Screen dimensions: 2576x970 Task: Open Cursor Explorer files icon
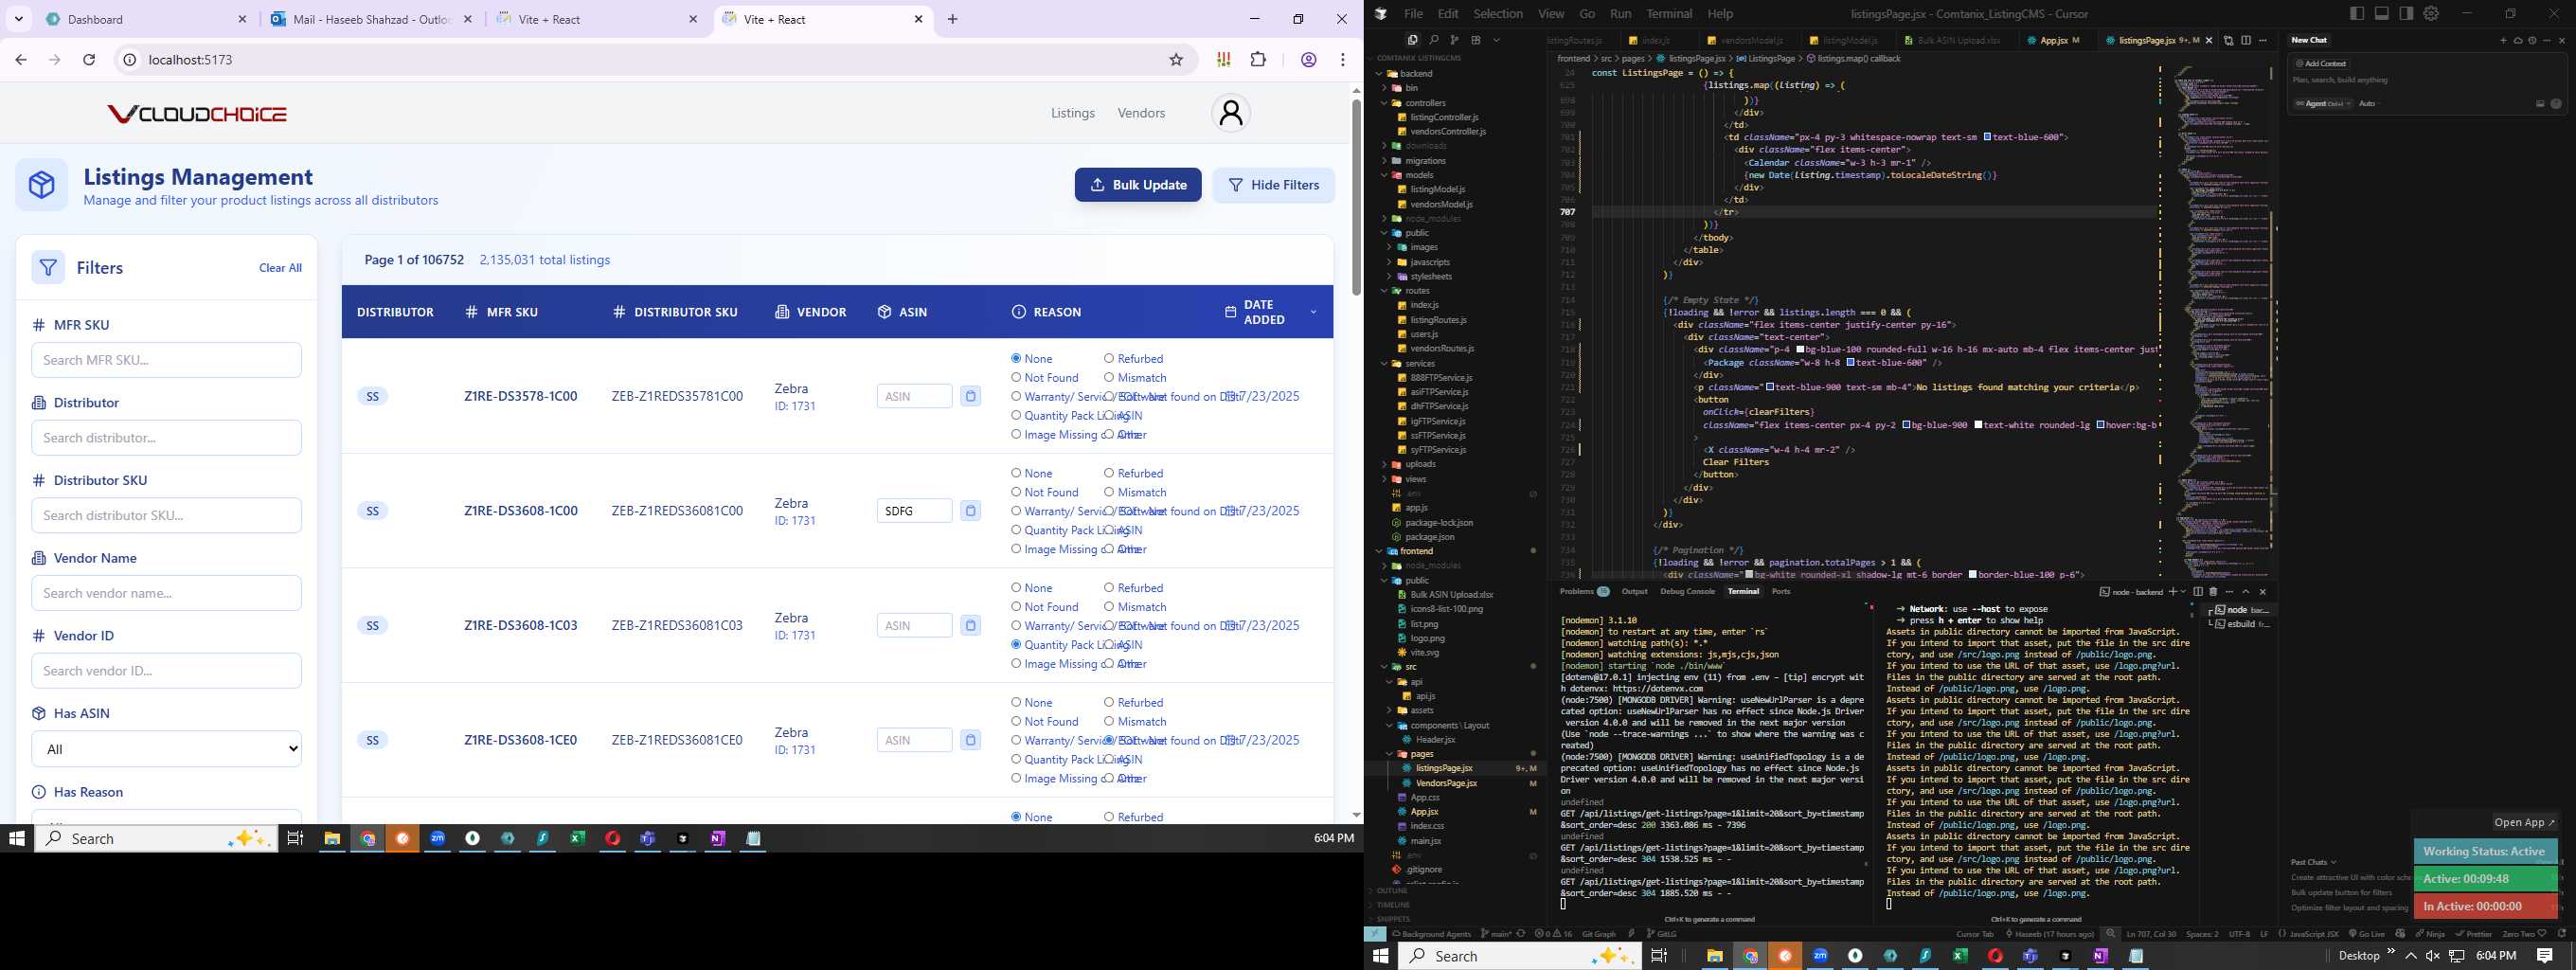(x=1412, y=40)
